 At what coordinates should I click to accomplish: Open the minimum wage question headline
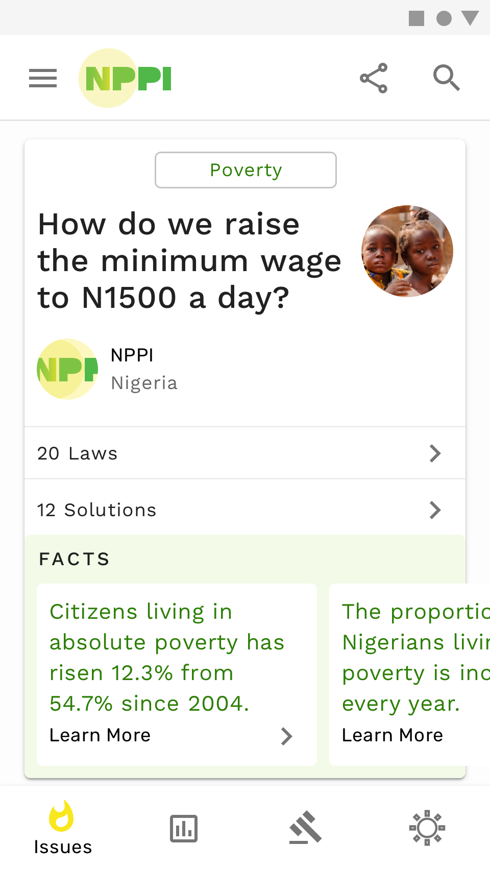[189, 261]
